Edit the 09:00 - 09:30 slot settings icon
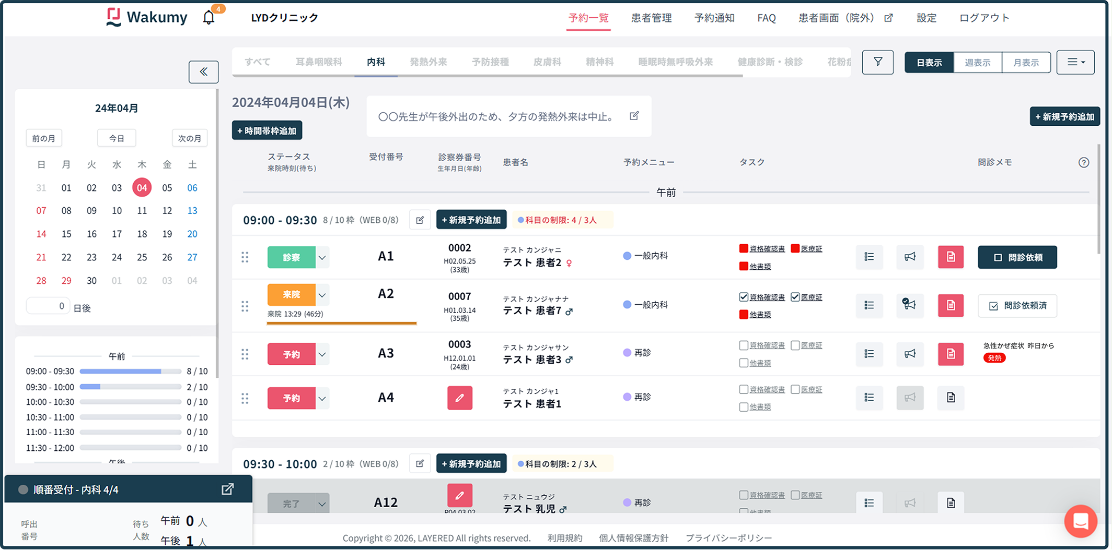The height and width of the screenshot is (550, 1112). (420, 220)
